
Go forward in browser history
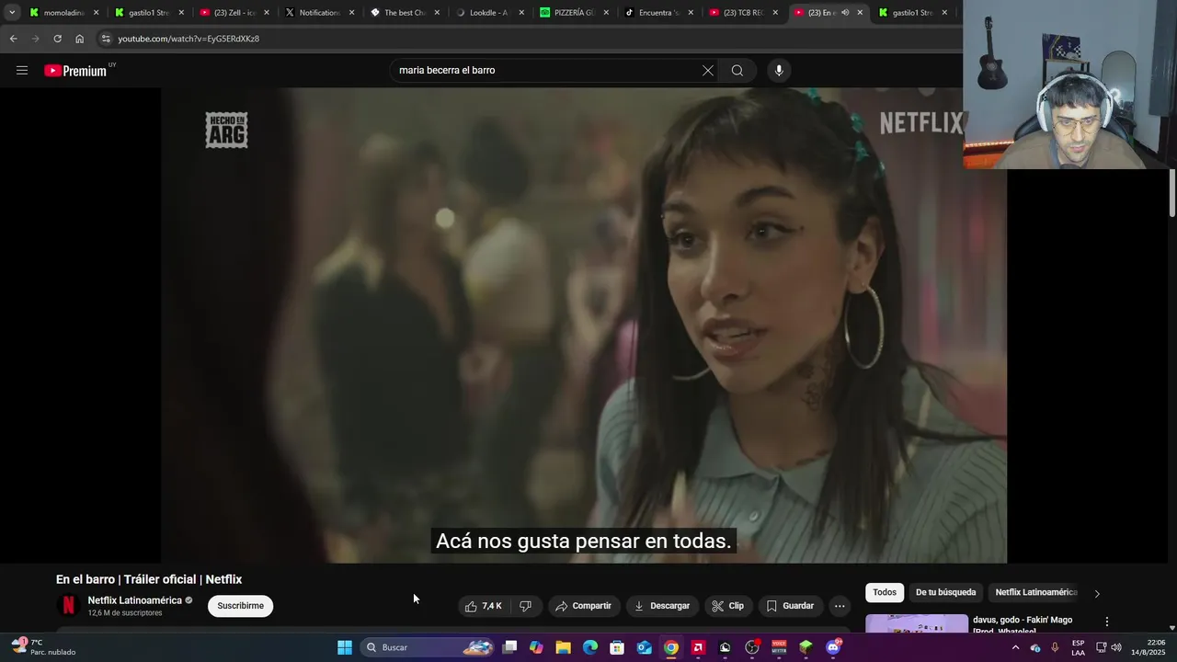35,39
